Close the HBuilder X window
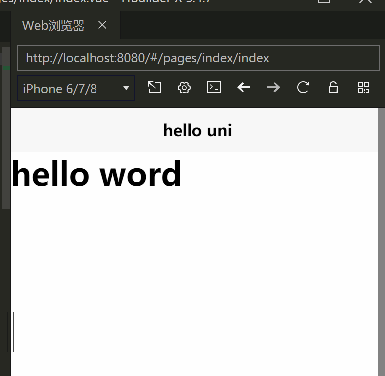 click(366, 1)
